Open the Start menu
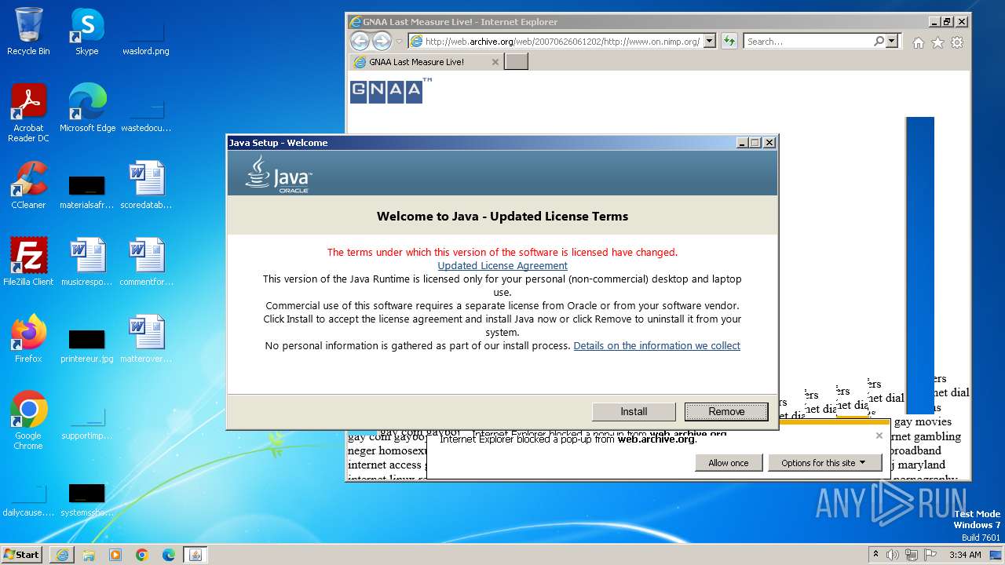The height and width of the screenshot is (565, 1005). (x=22, y=555)
